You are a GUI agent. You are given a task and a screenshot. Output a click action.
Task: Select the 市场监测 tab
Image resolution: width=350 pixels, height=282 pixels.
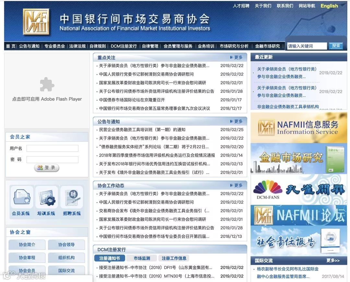click(x=142, y=258)
